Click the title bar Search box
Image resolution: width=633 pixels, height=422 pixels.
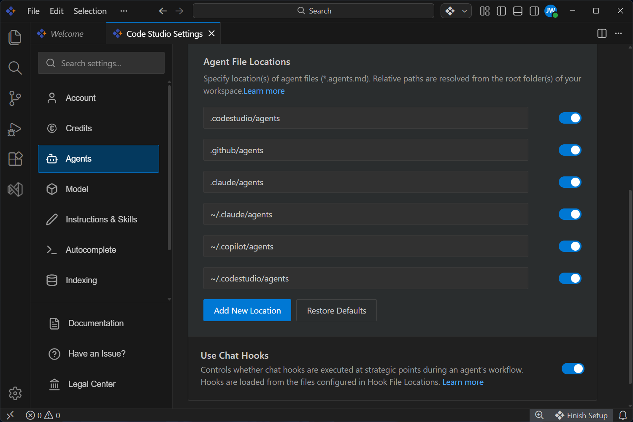point(314,11)
